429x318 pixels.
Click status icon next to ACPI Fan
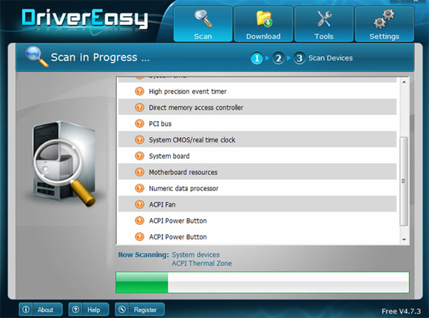point(140,204)
